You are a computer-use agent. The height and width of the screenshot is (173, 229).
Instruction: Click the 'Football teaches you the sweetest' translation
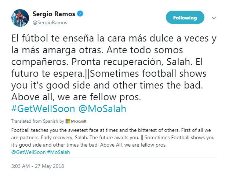(x=59, y=130)
